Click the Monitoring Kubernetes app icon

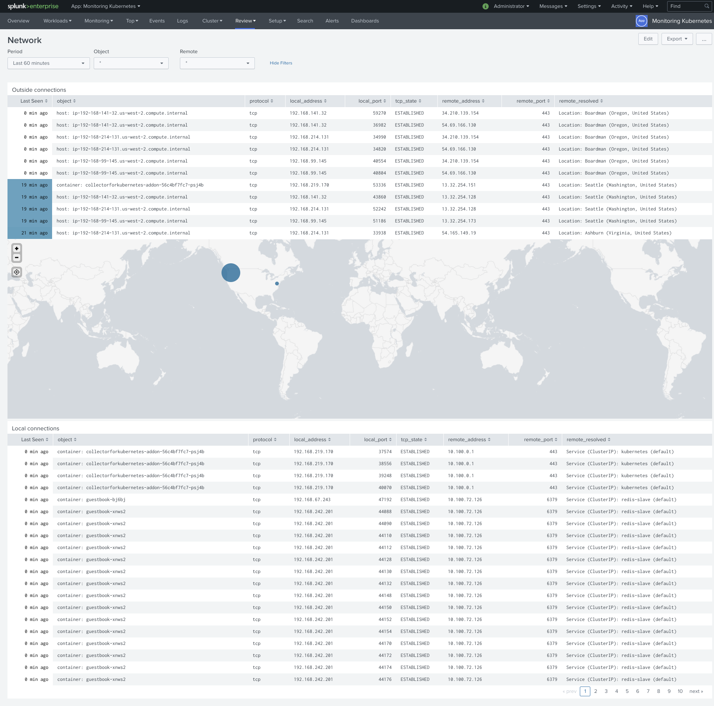pos(641,21)
